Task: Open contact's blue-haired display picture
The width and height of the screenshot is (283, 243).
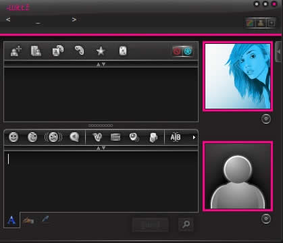Action: click(x=238, y=76)
